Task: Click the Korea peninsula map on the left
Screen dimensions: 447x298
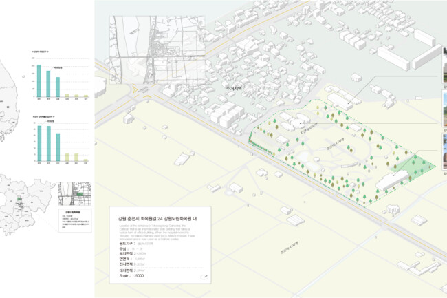Action: (8, 103)
